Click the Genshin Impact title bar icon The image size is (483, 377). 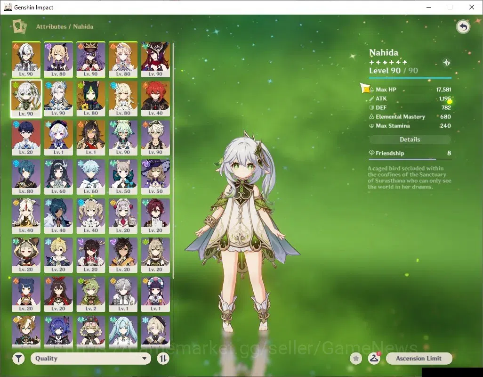tap(8, 7)
